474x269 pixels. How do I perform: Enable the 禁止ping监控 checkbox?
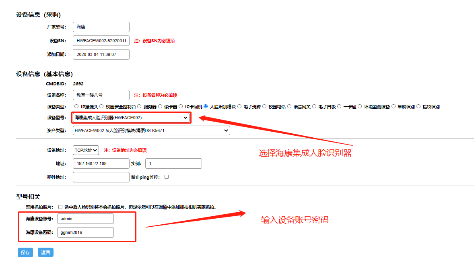coord(167,177)
